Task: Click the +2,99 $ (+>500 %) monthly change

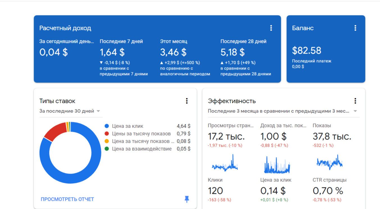Action: coord(180,63)
